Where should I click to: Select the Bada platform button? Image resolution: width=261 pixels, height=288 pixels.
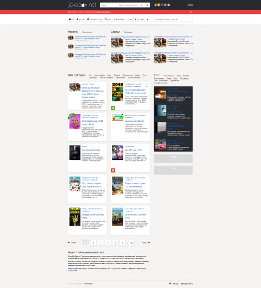[108, 19]
